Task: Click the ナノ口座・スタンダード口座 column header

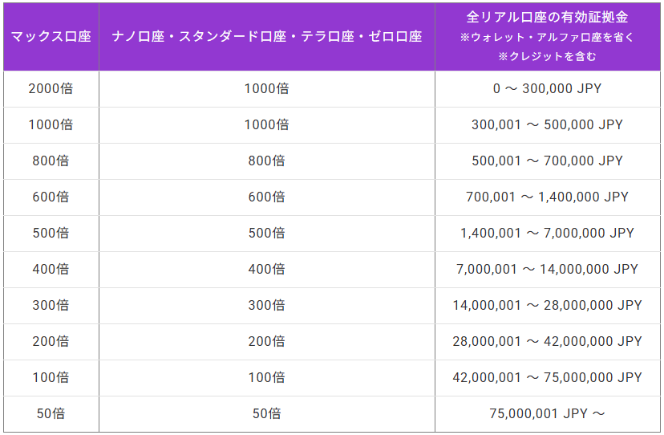Action: (267, 37)
